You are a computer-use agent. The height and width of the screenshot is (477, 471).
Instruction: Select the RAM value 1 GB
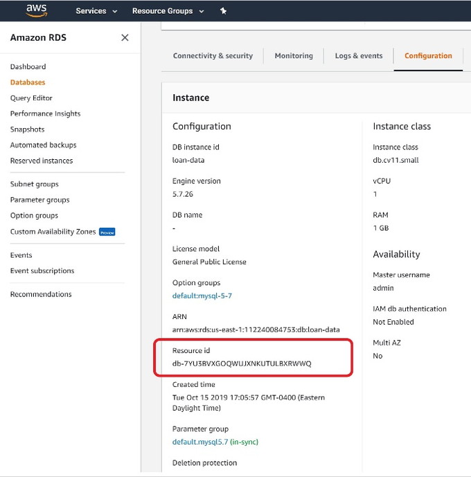pyautogui.click(x=381, y=228)
